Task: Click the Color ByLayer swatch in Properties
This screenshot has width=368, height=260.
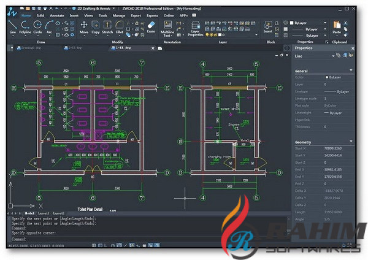Action: 328,77
